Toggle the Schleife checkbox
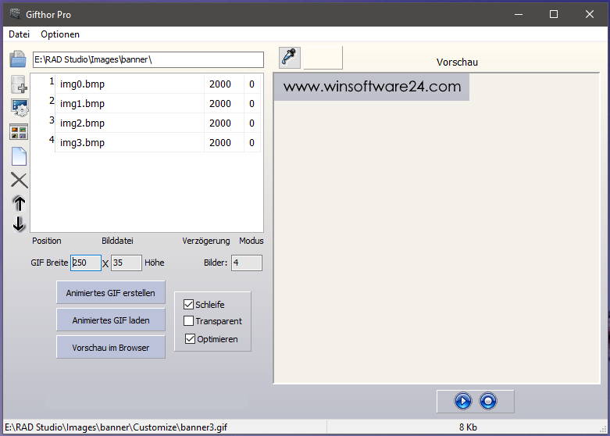 pos(188,305)
